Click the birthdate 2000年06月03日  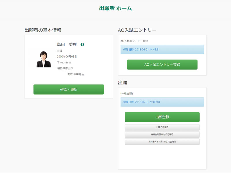(x=67, y=57)
